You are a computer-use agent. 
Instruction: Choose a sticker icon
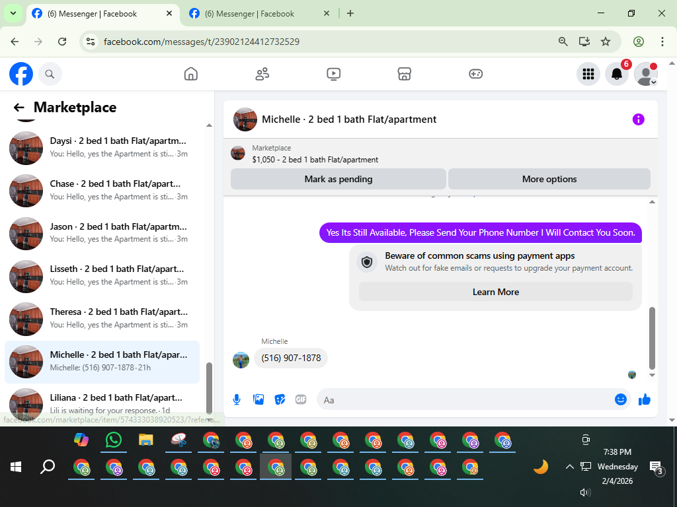pyautogui.click(x=280, y=399)
